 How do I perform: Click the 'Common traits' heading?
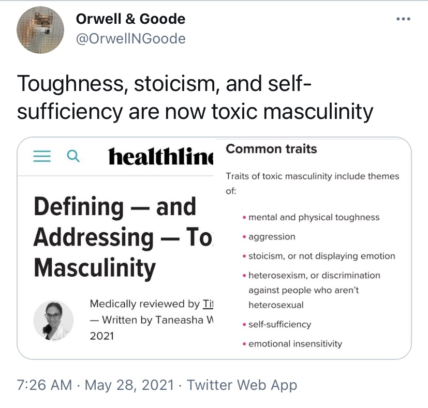[x=271, y=149]
